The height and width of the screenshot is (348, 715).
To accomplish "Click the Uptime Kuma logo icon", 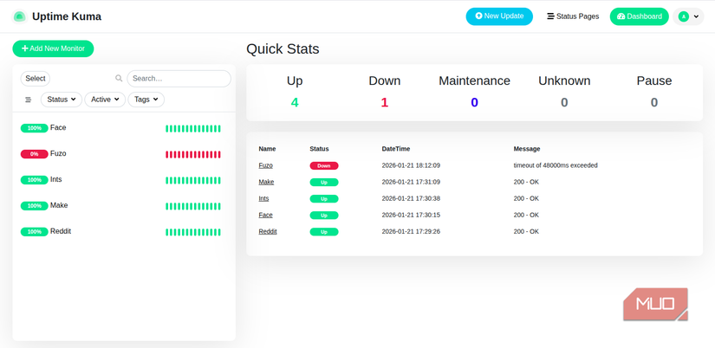I will pos(19,16).
